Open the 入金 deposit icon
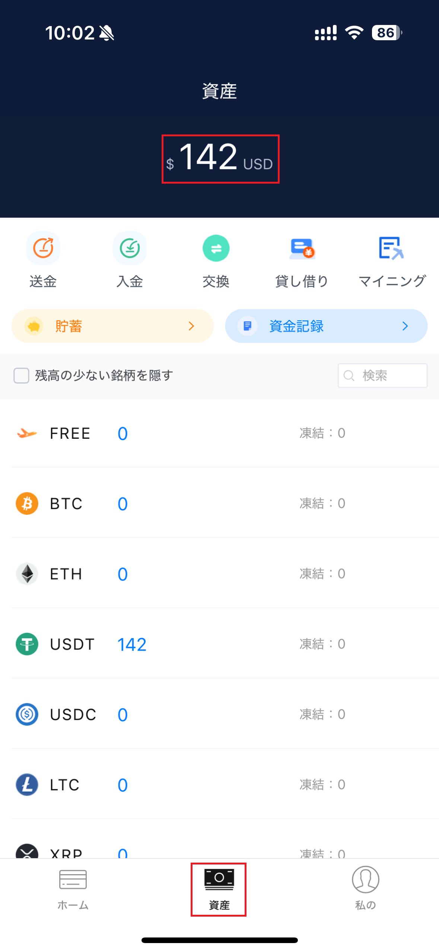 (130, 248)
